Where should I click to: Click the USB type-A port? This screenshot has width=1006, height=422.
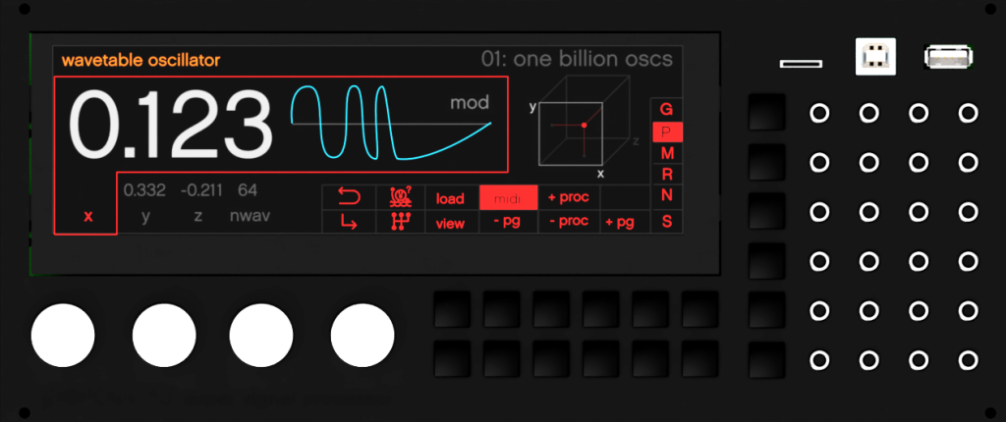pyautogui.click(x=948, y=58)
